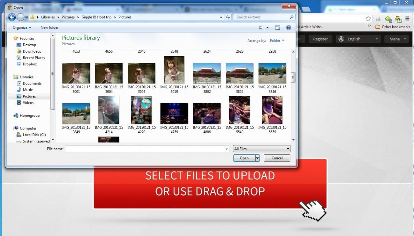Refresh the folder view with the refresh icon
The height and width of the screenshot is (236, 414).
pyautogui.click(x=228, y=17)
